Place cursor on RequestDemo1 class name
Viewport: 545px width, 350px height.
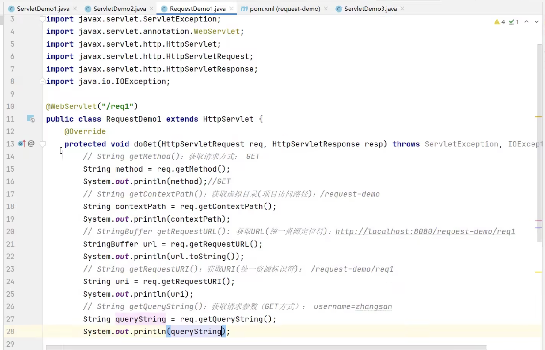pos(133,119)
